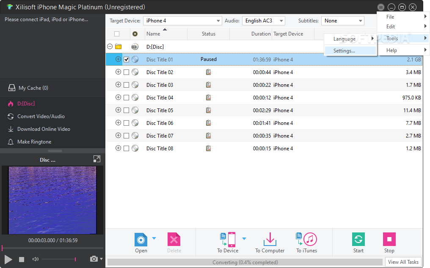Image resolution: width=430 pixels, height=268 pixels.
Task: Click the profile icon for Disc Title 08
Action: pyautogui.click(x=208, y=149)
